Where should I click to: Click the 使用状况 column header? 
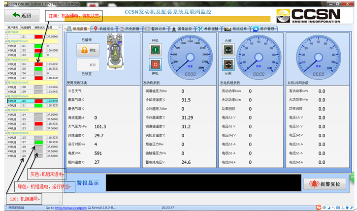point(39,28)
